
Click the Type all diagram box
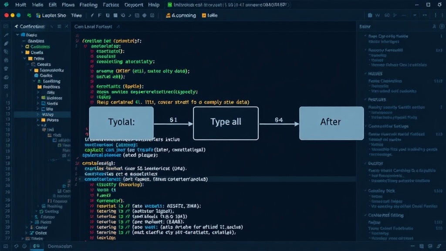point(226,123)
